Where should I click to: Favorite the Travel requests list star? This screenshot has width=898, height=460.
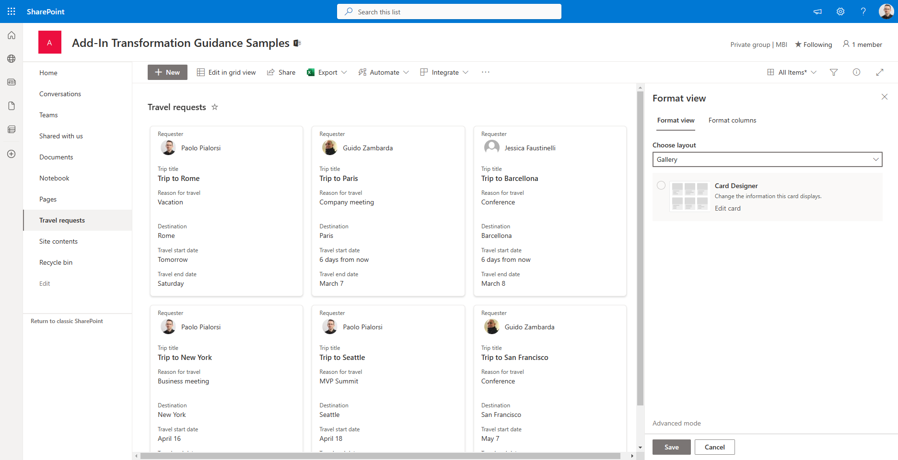pos(215,107)
